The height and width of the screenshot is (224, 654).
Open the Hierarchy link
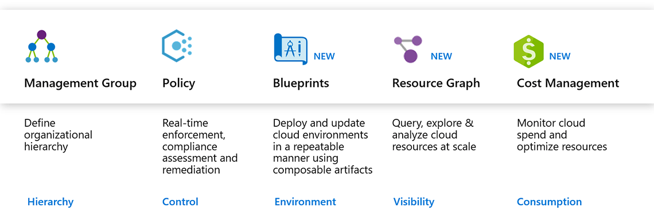[x=50, y=202]
